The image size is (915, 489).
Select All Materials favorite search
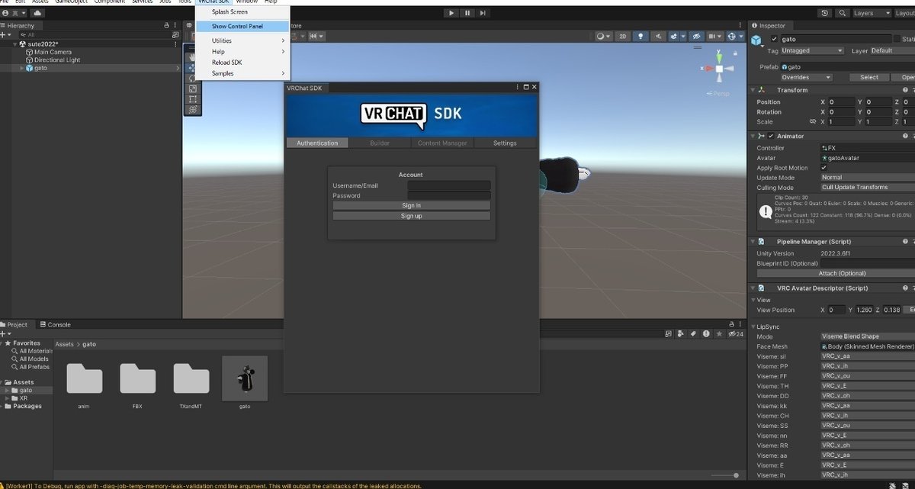(34, 351)
